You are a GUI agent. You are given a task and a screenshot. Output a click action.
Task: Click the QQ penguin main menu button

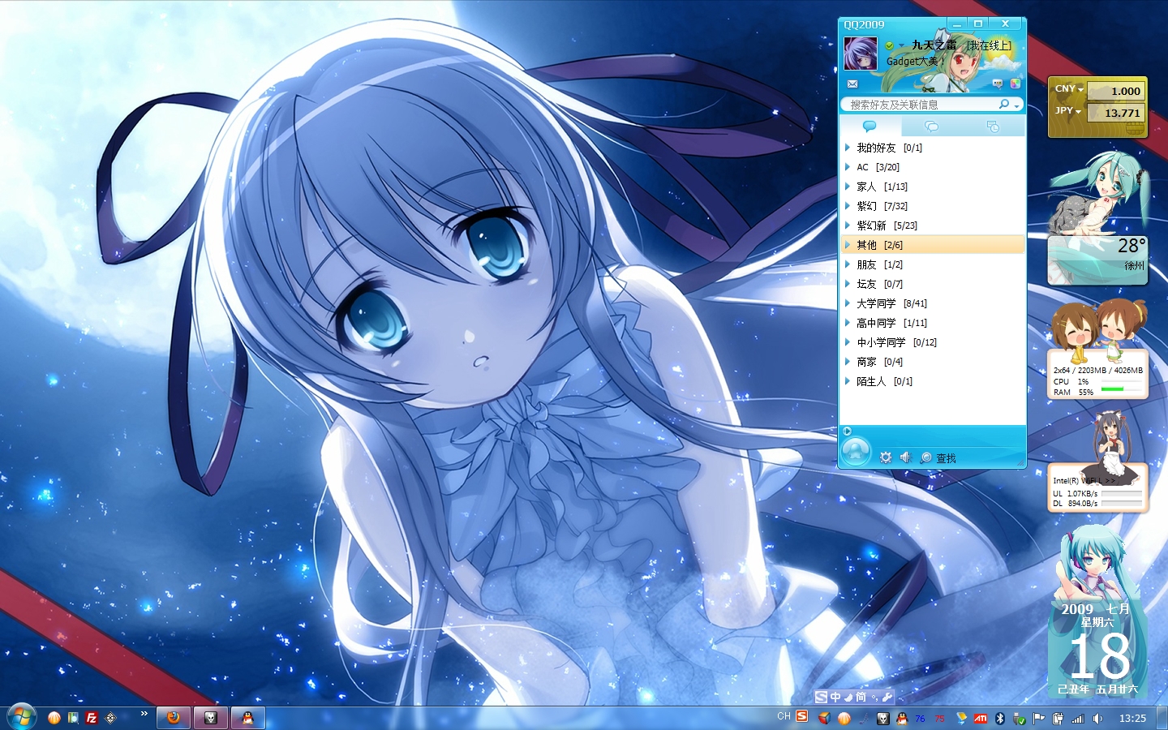[856, 452]
